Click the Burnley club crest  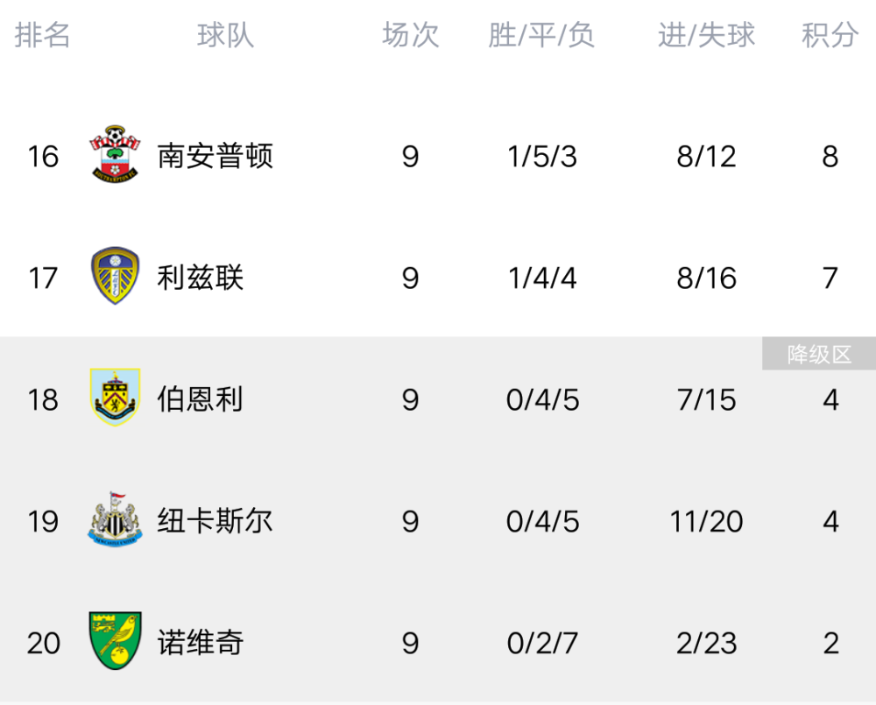click(115, 398)
